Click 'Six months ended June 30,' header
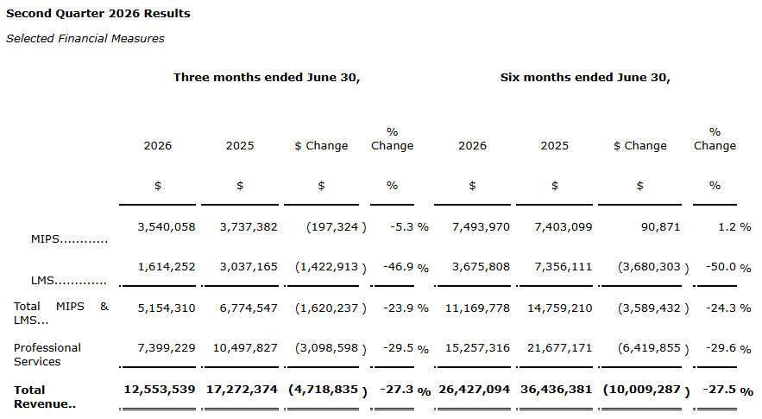 pyautogui.click(x=585, y=78)
